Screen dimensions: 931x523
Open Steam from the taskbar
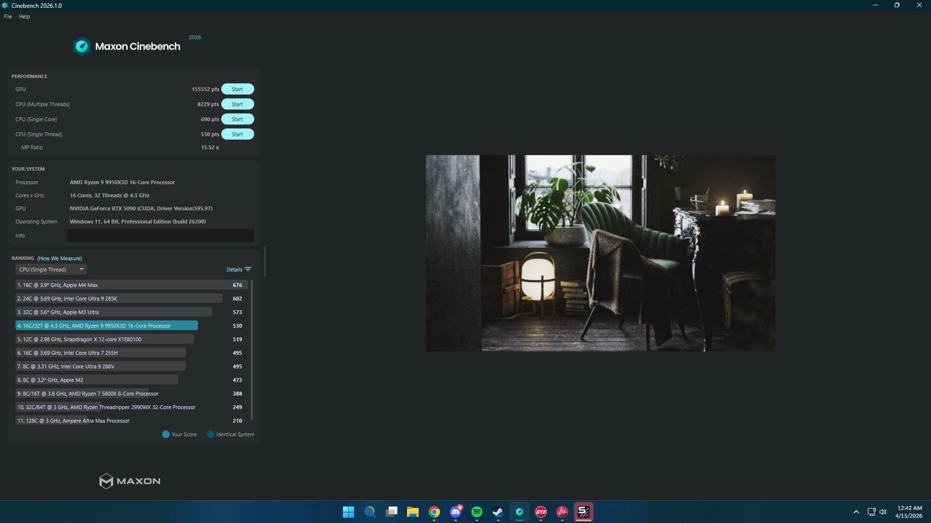point(498,512)
